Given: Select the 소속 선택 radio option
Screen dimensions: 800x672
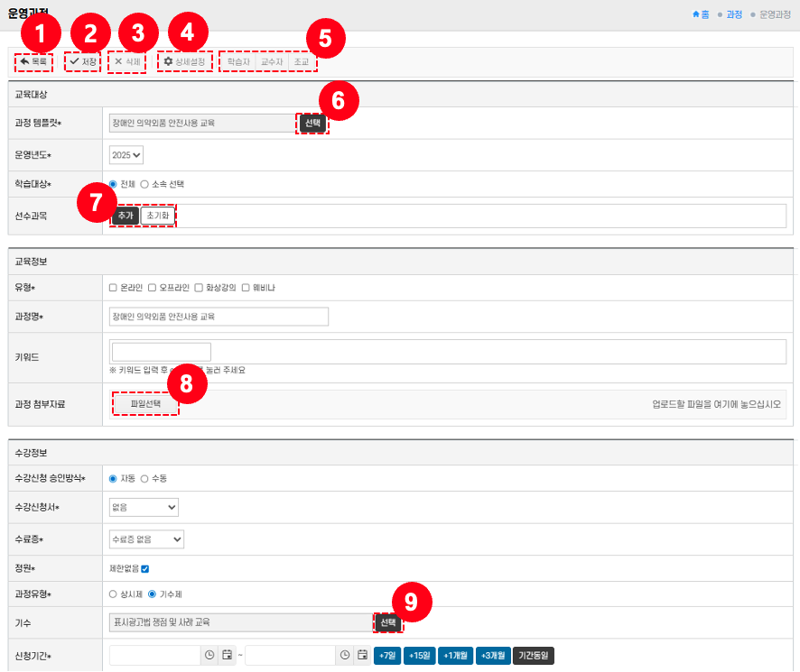Looking at the screenshot, I should [144, 184].
